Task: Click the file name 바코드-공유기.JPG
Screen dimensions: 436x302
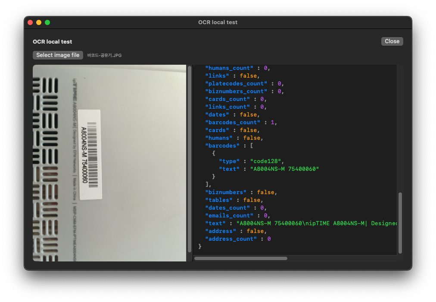Action: [104, 55]
